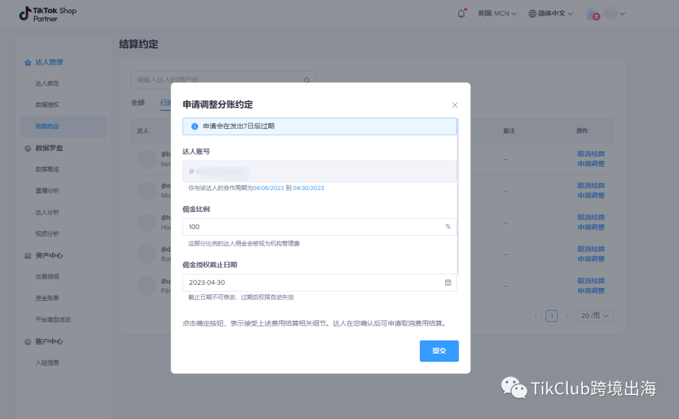Open the notification bell
679x419 pixels.
461,13
